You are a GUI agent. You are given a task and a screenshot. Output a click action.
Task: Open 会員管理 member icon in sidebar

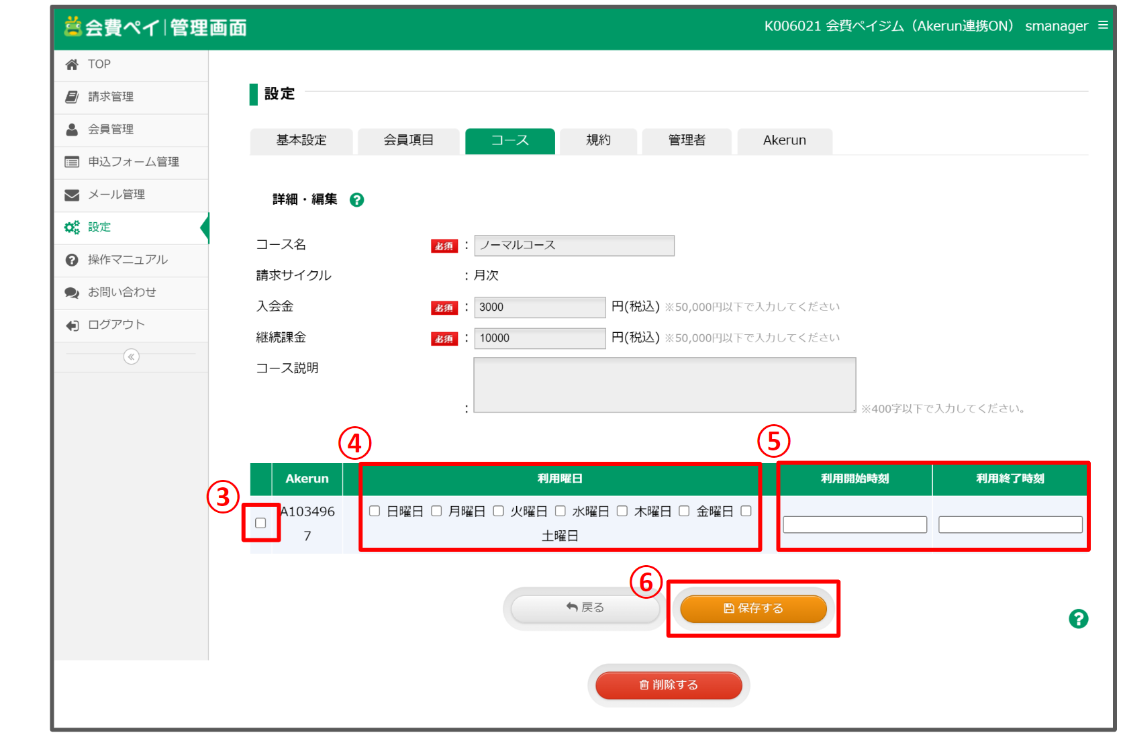coord(72,130)
